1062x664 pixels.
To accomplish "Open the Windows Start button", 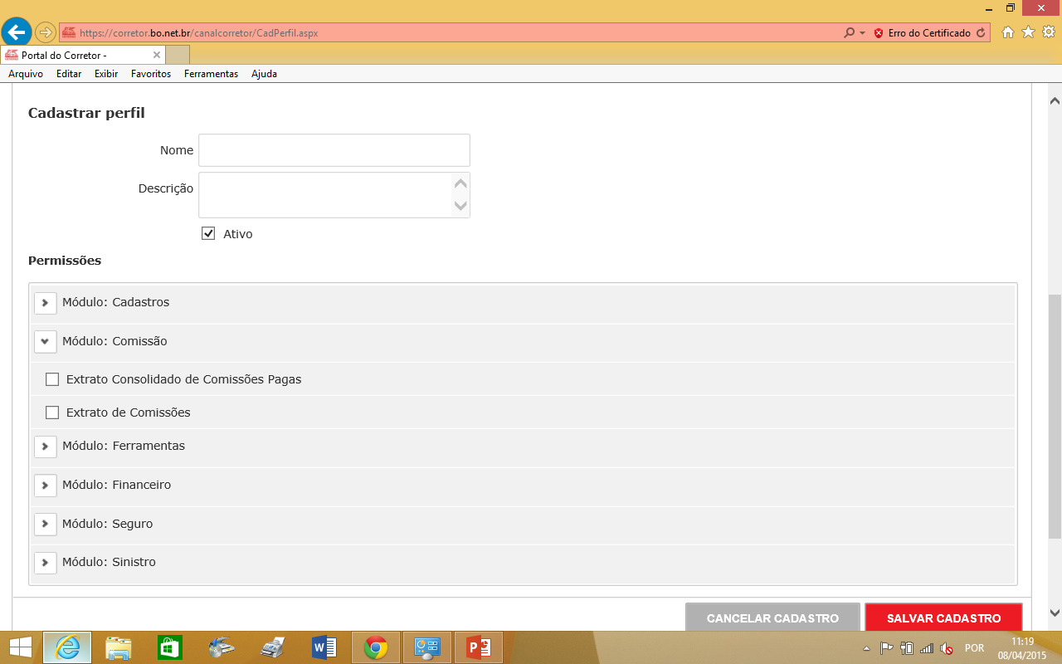I will coord(20,647).
